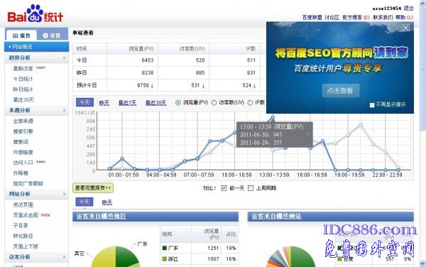Open 搜索引擎 in the sidebar

tap(23, 131)
